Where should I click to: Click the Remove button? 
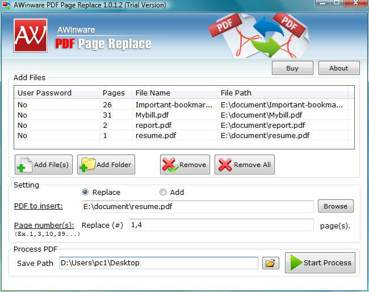tap(185, 165)
